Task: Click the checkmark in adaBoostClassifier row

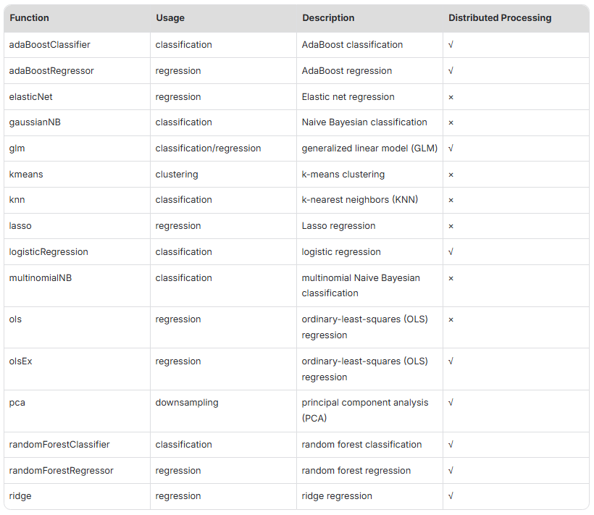Action: point(451,45)
